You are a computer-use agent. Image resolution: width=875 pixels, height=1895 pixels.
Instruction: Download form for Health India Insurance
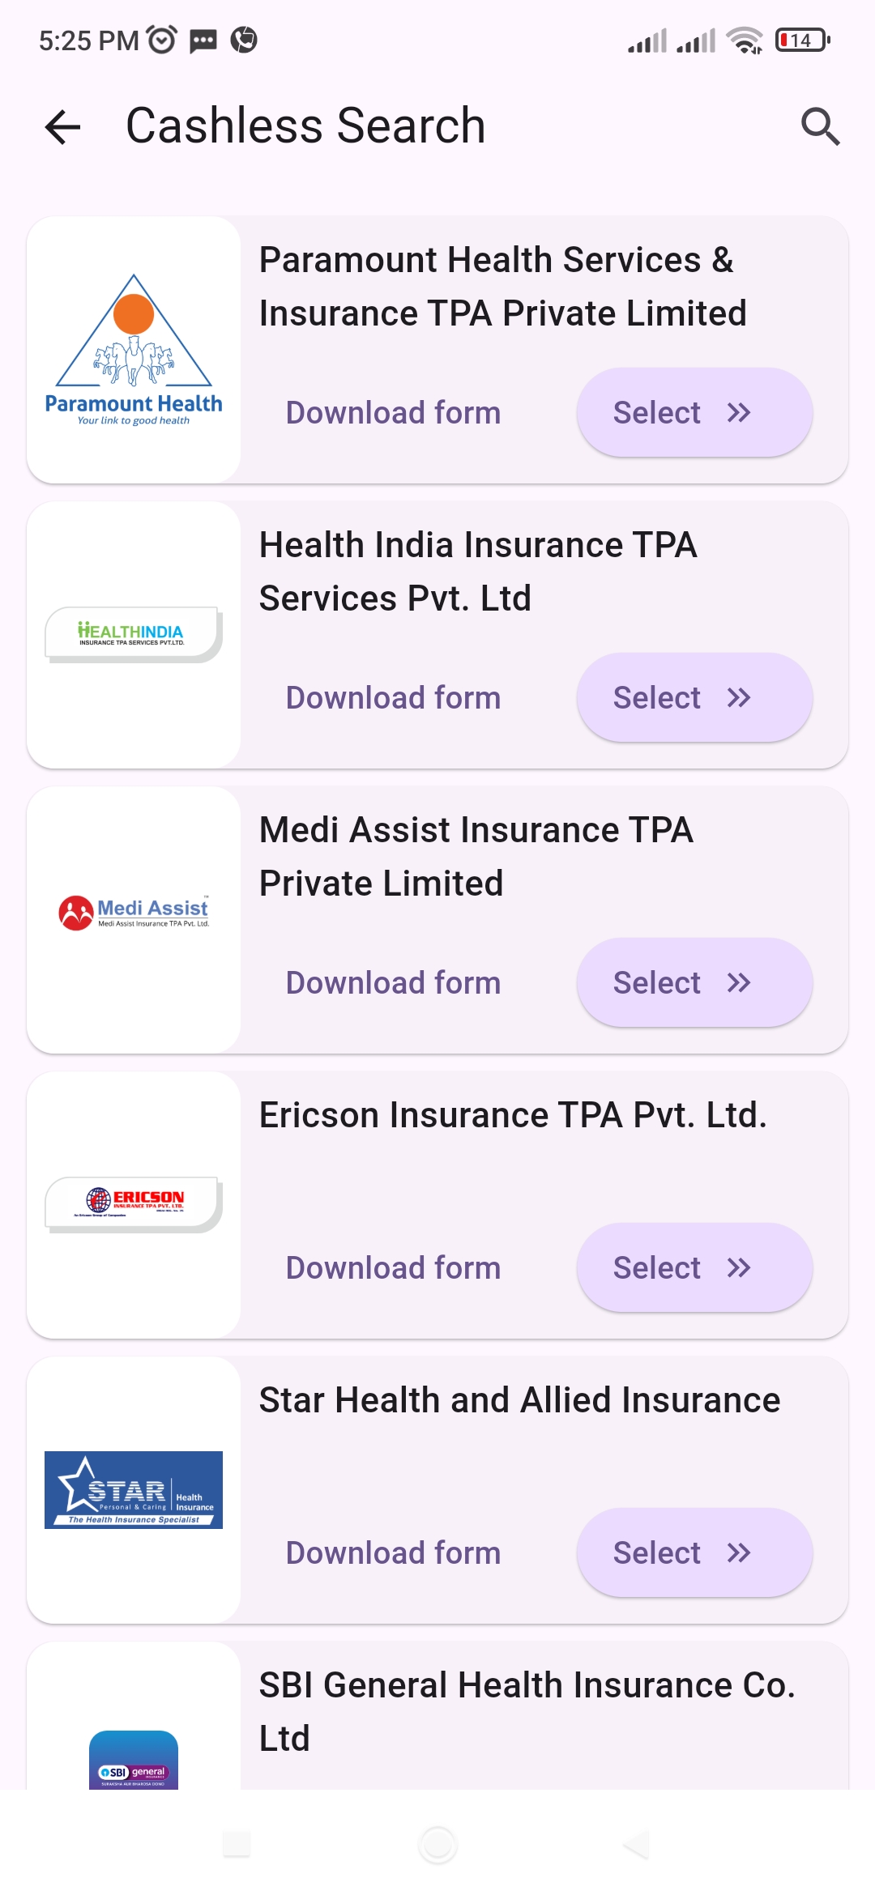[x=393, y=698]
